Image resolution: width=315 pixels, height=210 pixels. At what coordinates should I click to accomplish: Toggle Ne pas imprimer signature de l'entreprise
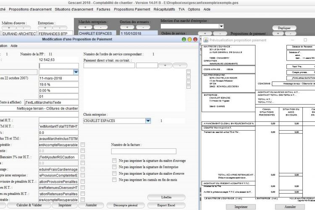[114, 167]
